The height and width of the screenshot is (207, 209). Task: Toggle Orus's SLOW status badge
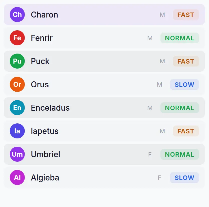184,85
